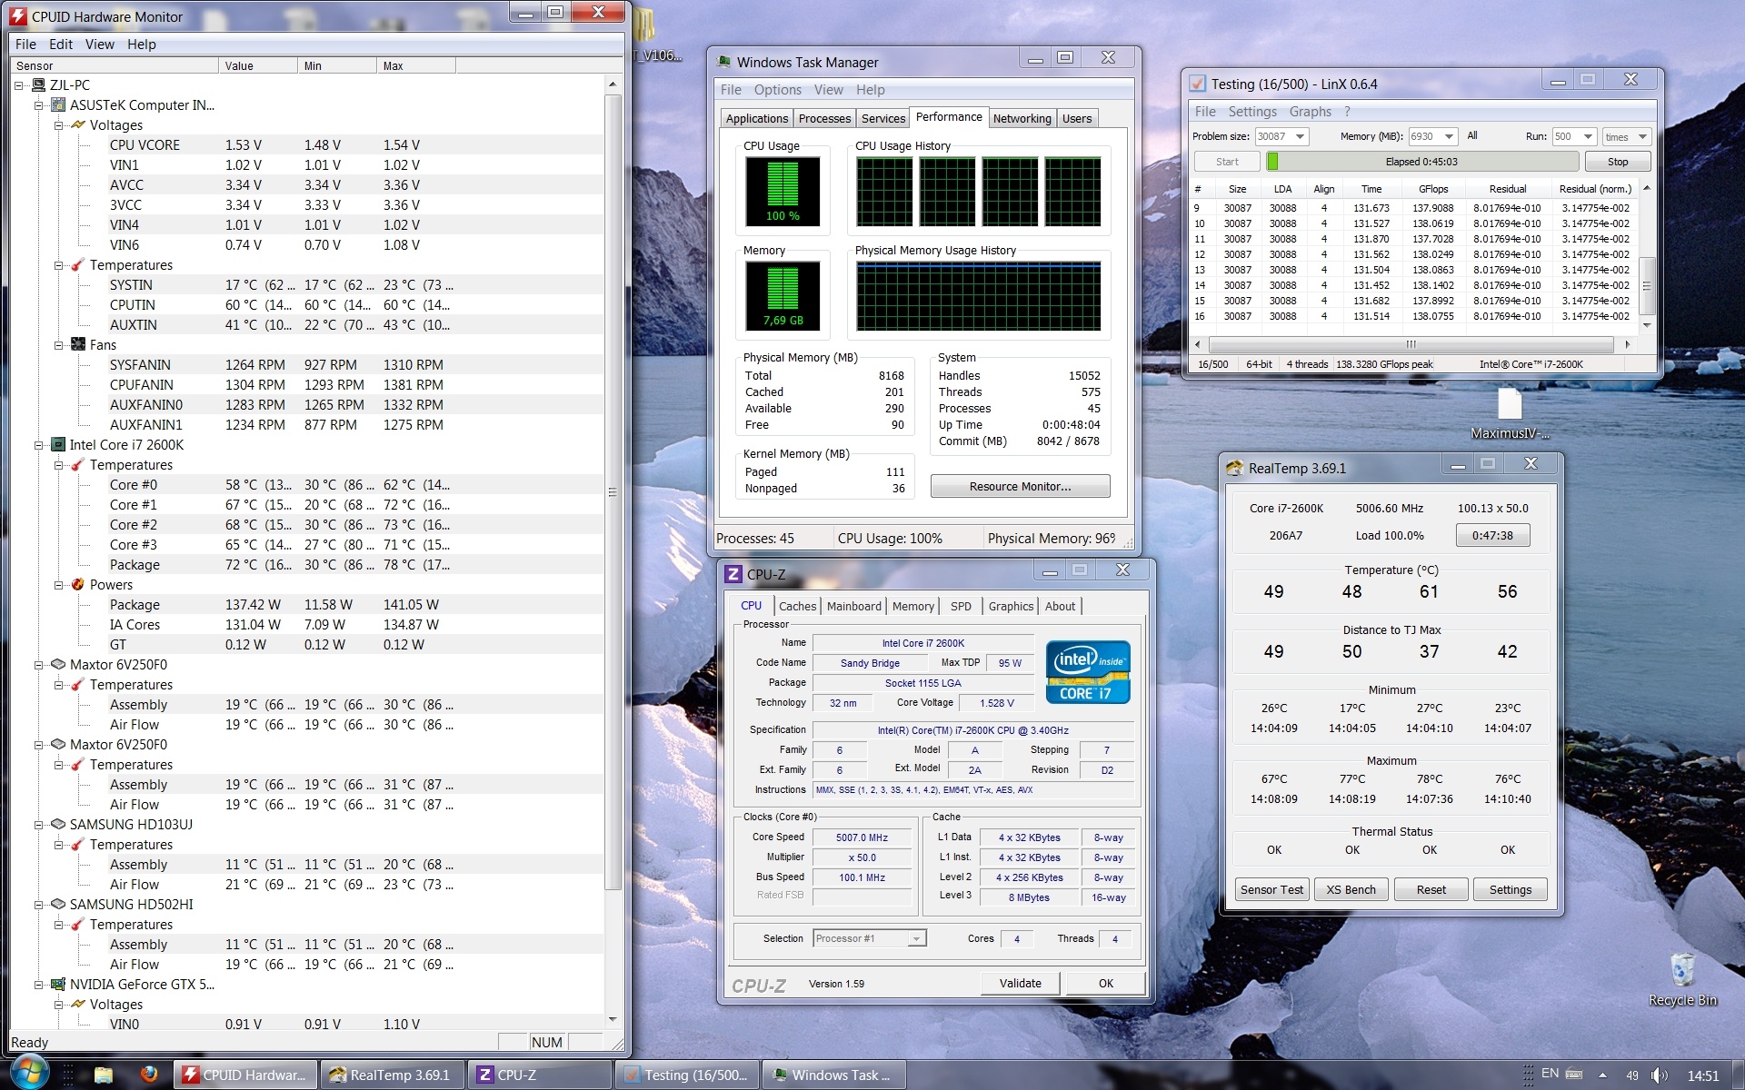
Task: Open the Graphs menu in LinX
Action: pos(1310,112)
